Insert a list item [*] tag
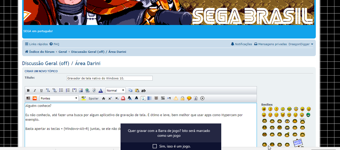The height and width of the screenshot is (150, 340). pos(74,90)
